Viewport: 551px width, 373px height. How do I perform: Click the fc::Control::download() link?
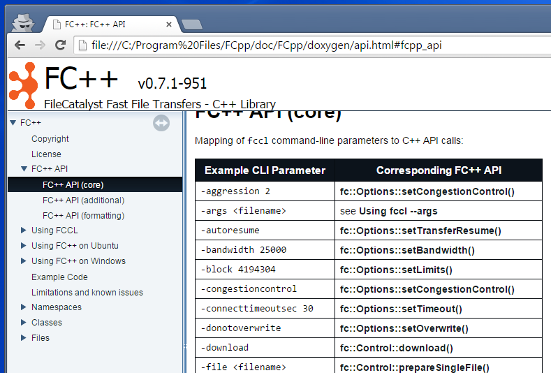396,348
